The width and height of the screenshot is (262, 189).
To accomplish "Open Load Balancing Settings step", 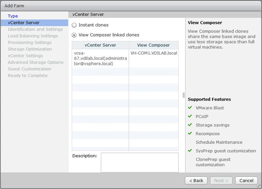I will coord(33,36).
